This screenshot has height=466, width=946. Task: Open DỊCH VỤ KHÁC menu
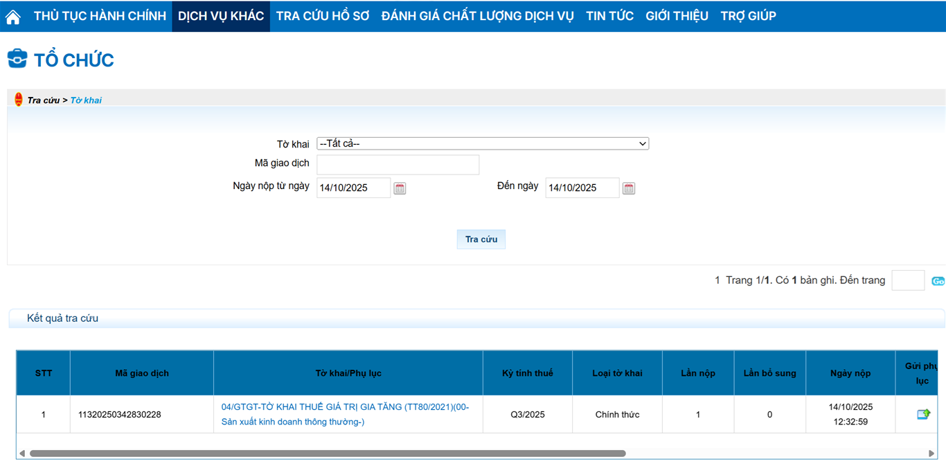click(221, 16)
